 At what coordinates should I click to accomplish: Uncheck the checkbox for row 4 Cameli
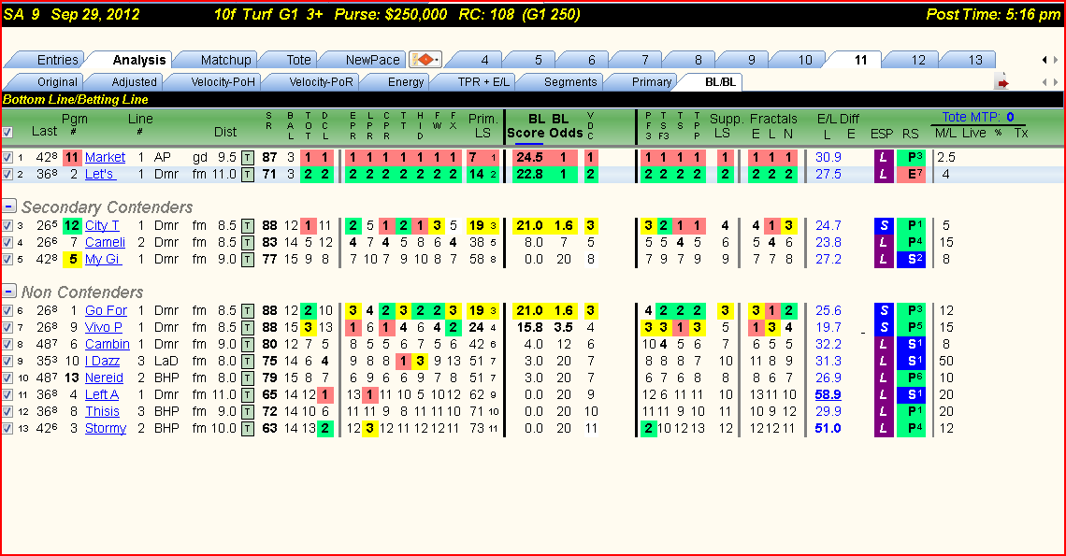coord(7,243)
